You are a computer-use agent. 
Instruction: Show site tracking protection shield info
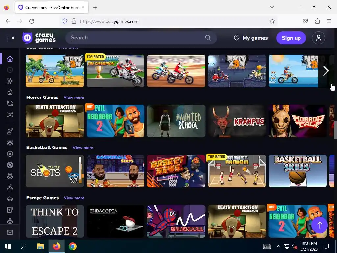point(65,21)
